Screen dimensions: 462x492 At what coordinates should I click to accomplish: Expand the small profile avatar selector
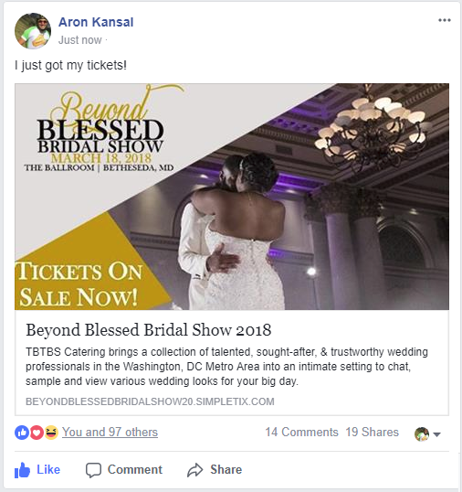point(422,434)
